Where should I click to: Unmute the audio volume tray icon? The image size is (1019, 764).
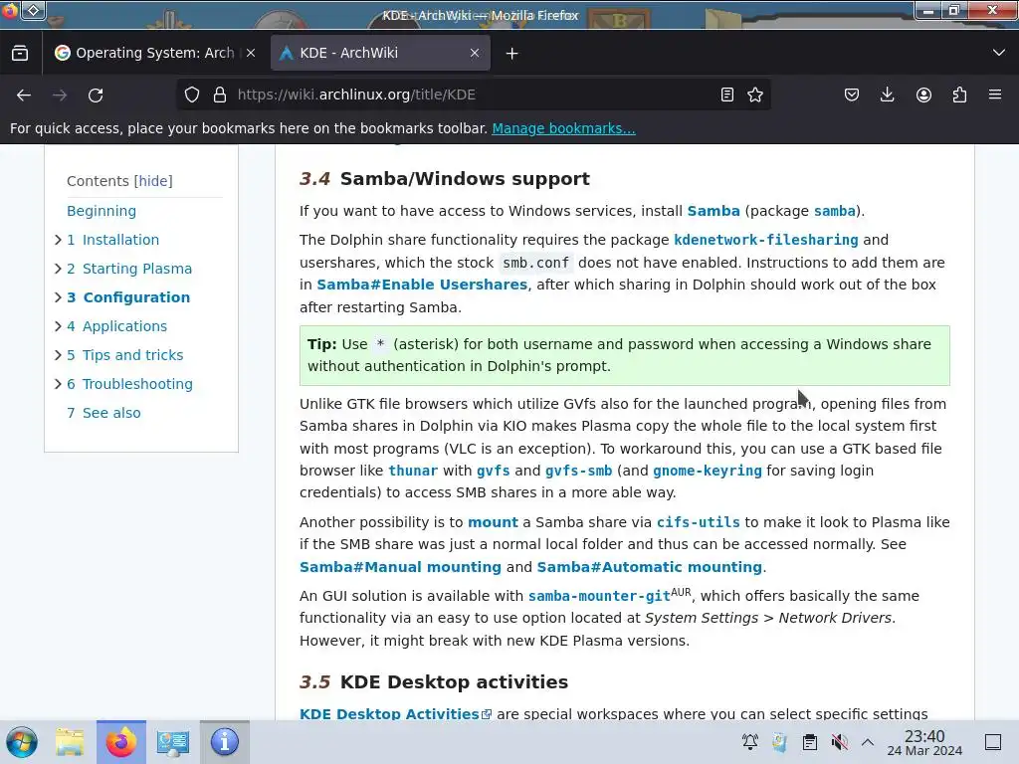click(839, 742)
